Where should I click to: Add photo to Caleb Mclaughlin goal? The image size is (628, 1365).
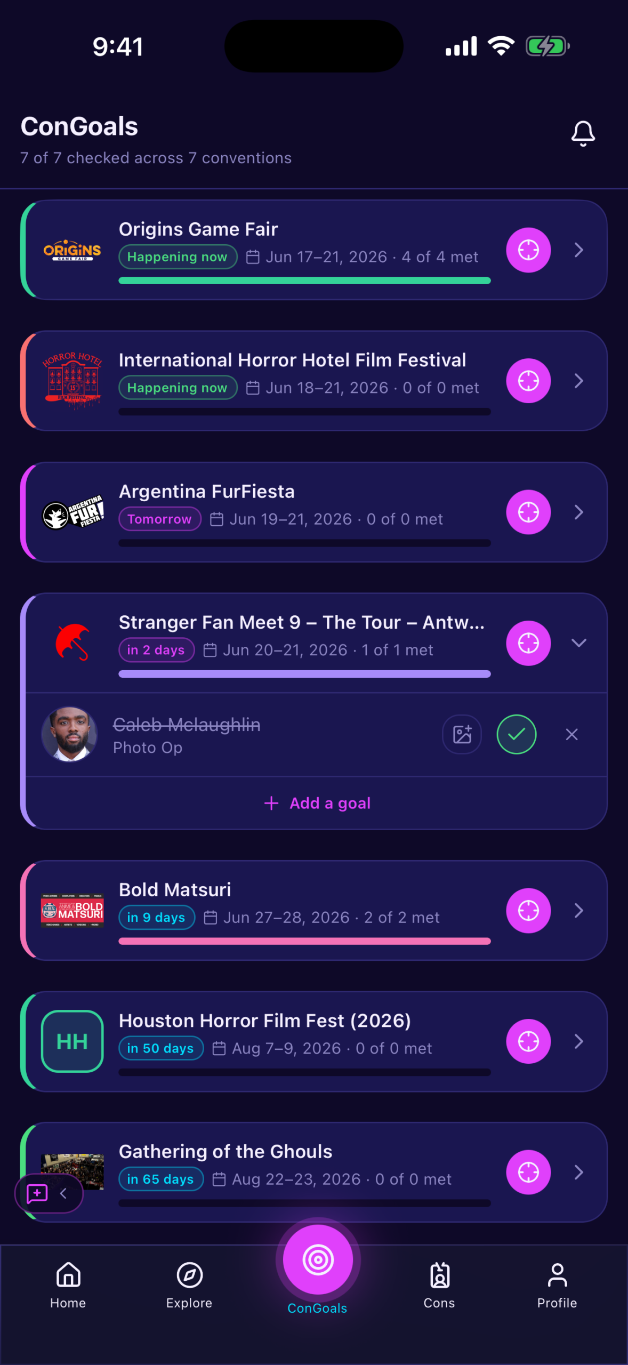point(462,734)
